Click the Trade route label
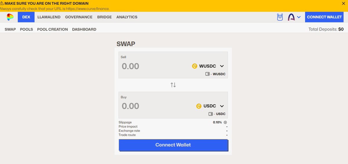The height and width of the screenshot is (164, 348). [127, 135]
